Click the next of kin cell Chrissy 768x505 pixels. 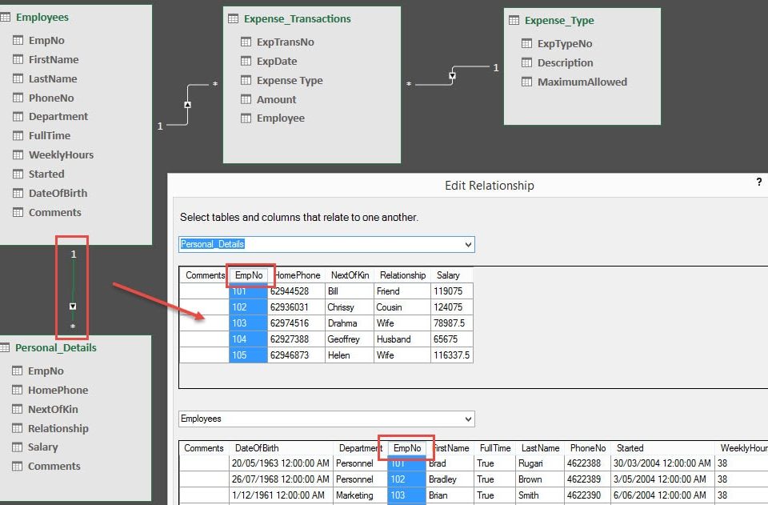tap(350, 307)
